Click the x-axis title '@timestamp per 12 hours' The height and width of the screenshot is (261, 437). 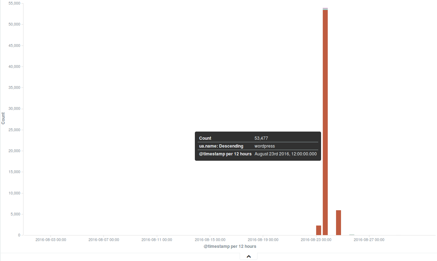coord(230,246)
